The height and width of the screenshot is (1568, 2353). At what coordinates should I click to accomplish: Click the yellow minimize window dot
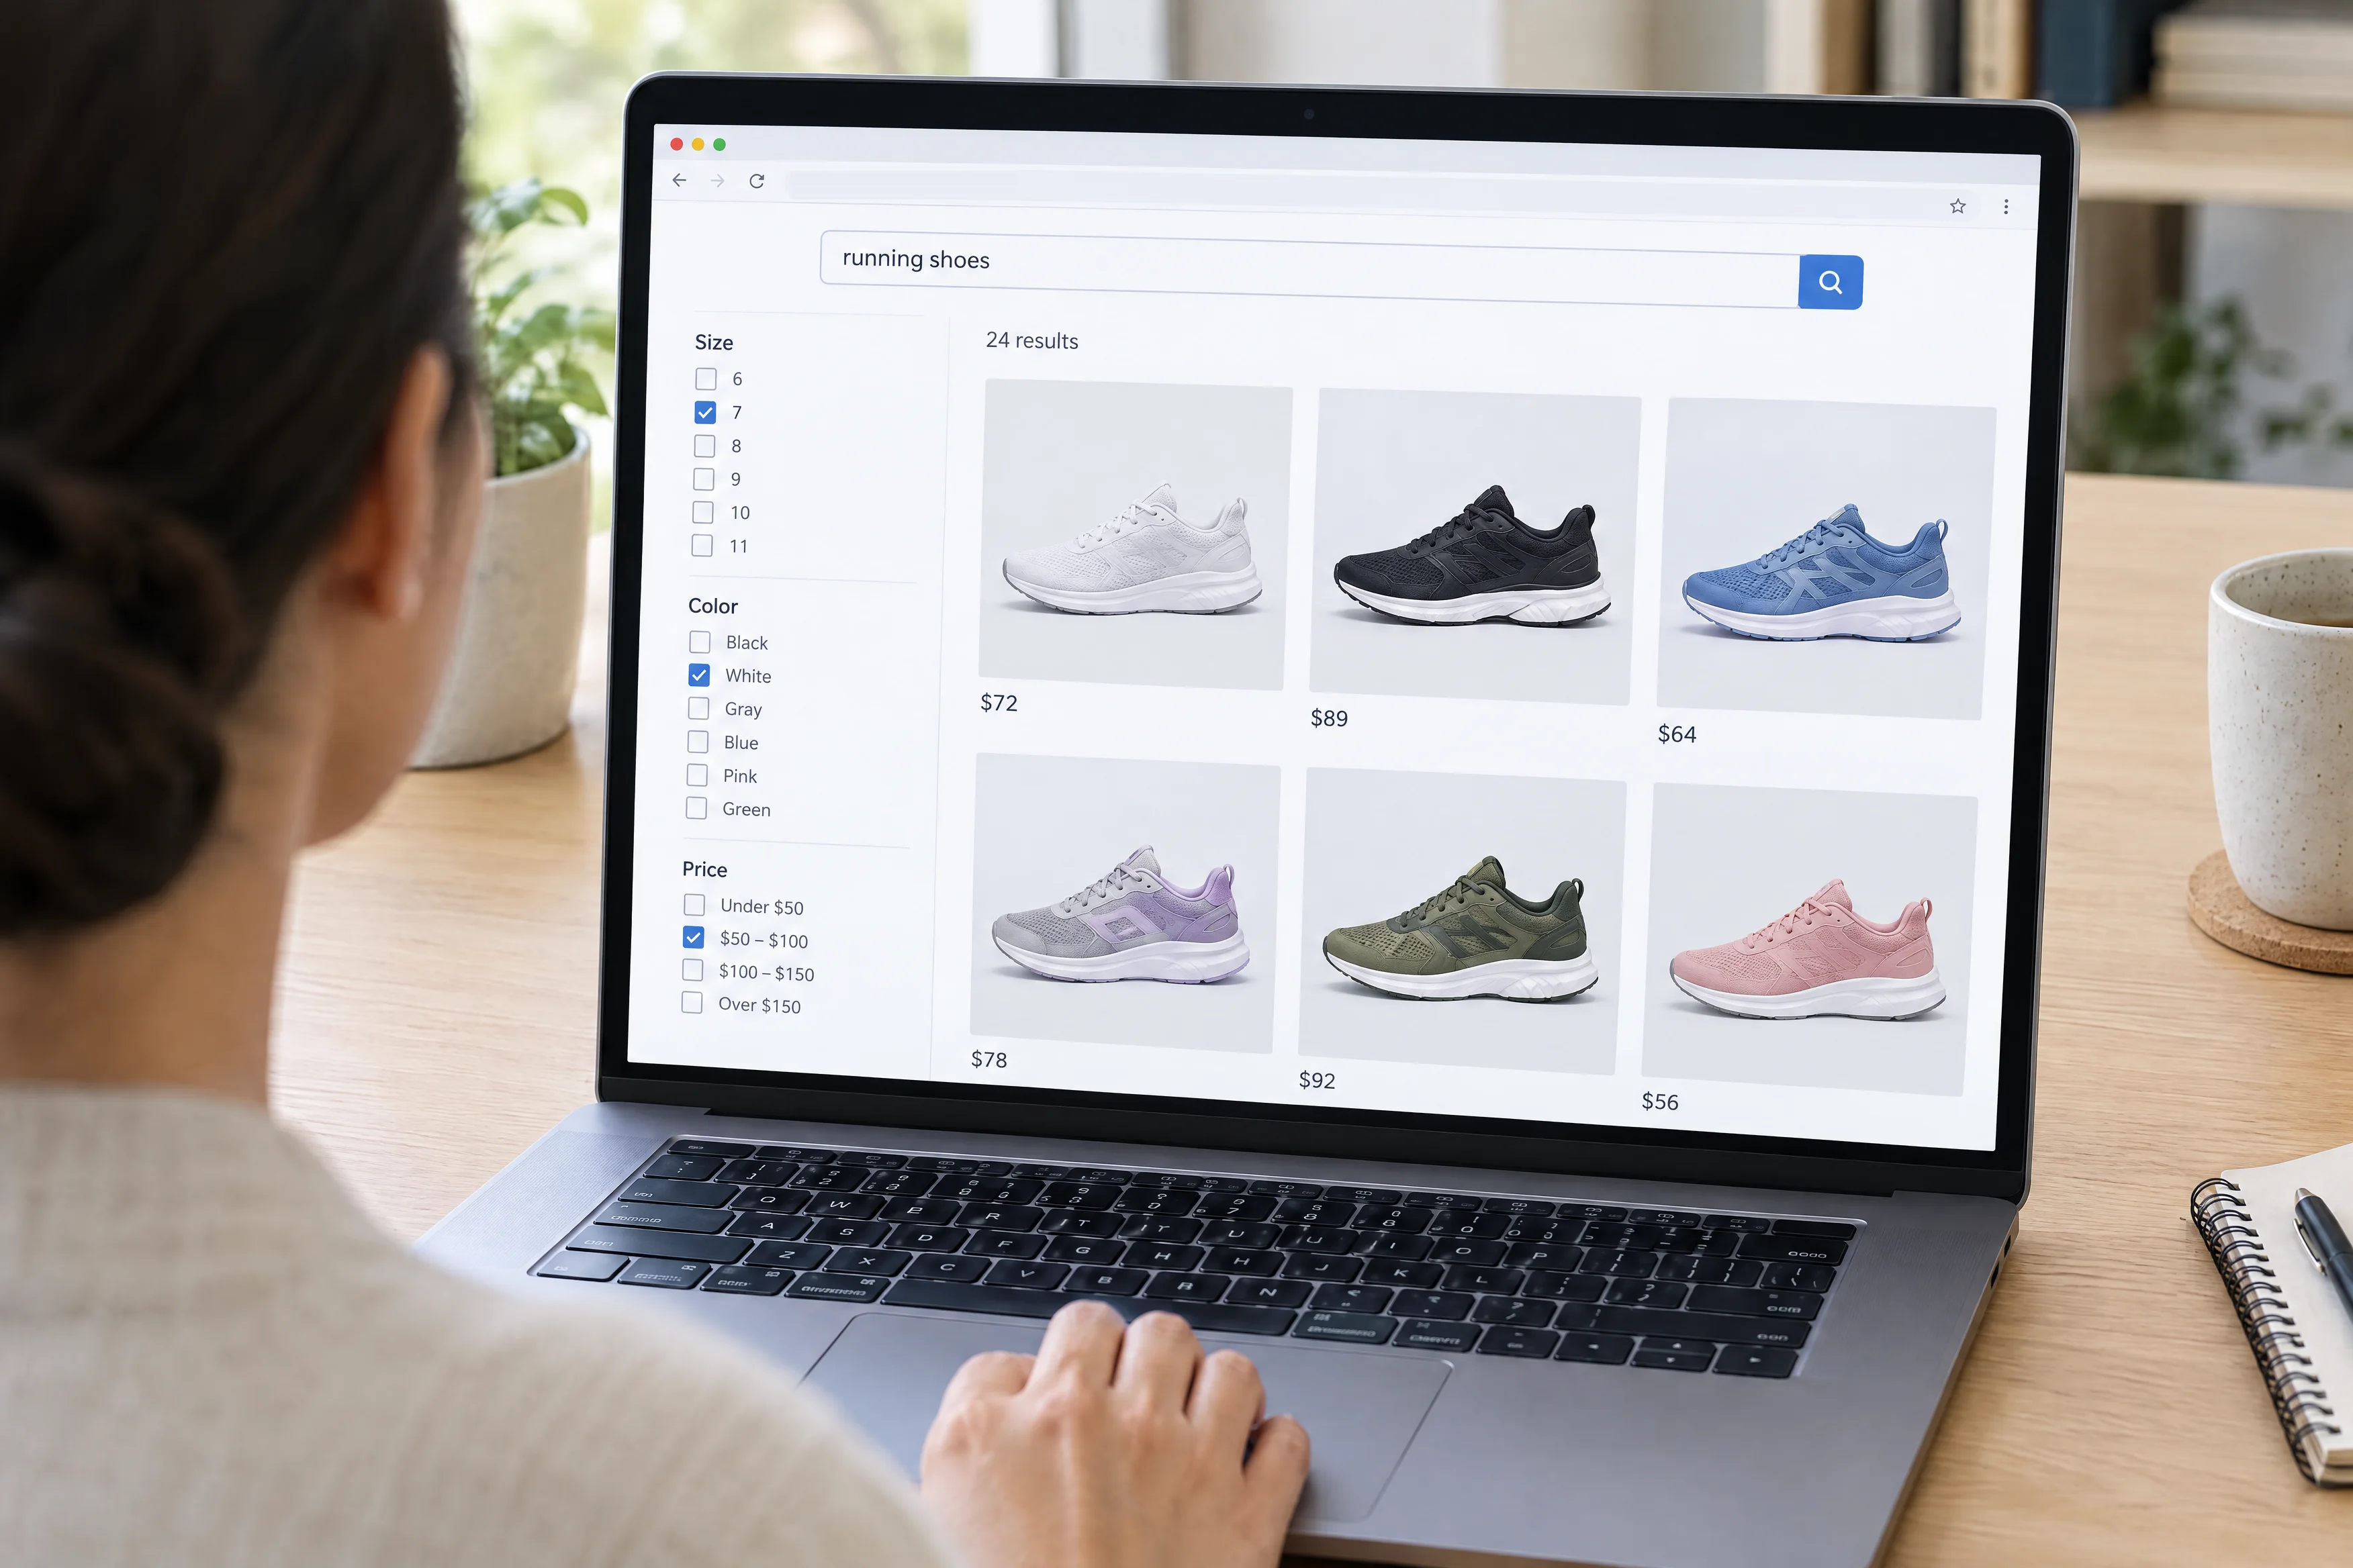point(697,144)
